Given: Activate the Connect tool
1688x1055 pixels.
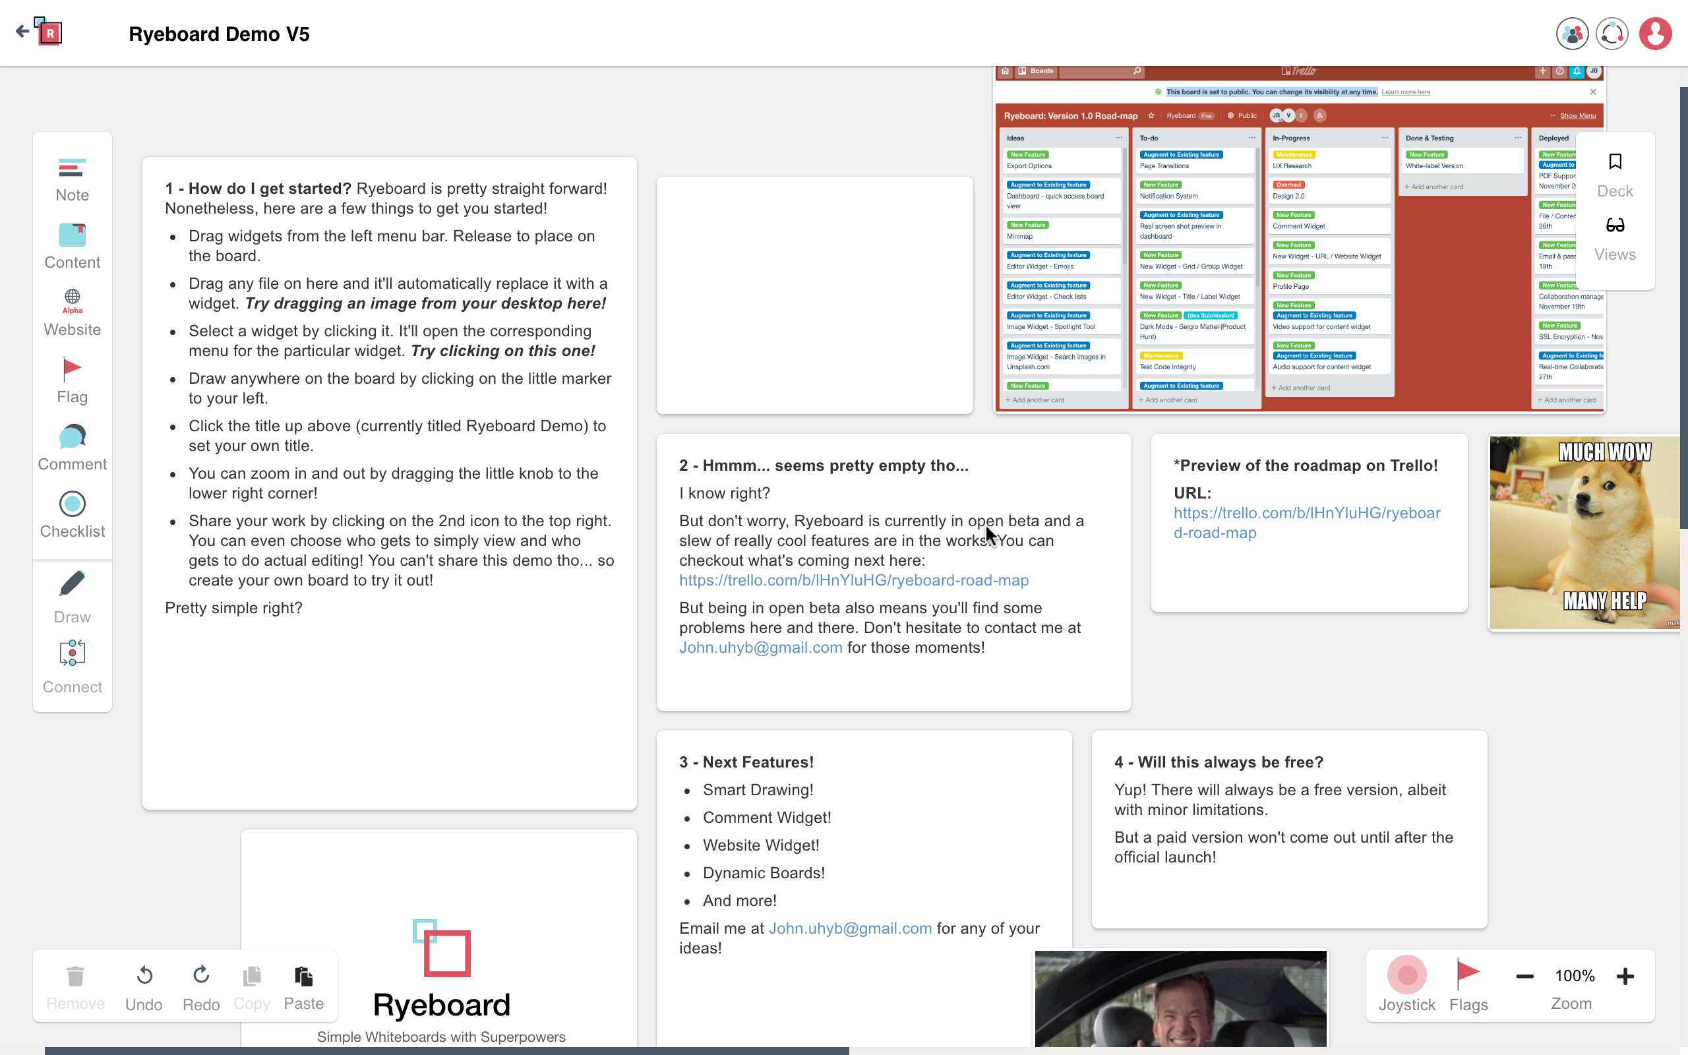Looking at the screenshot, I should click(72, 668).
